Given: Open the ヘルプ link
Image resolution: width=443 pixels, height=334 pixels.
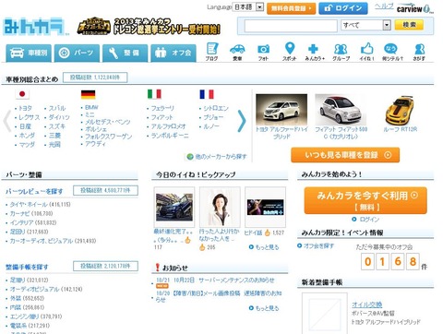Looking at the screenshot, I should tap(384, 6).
